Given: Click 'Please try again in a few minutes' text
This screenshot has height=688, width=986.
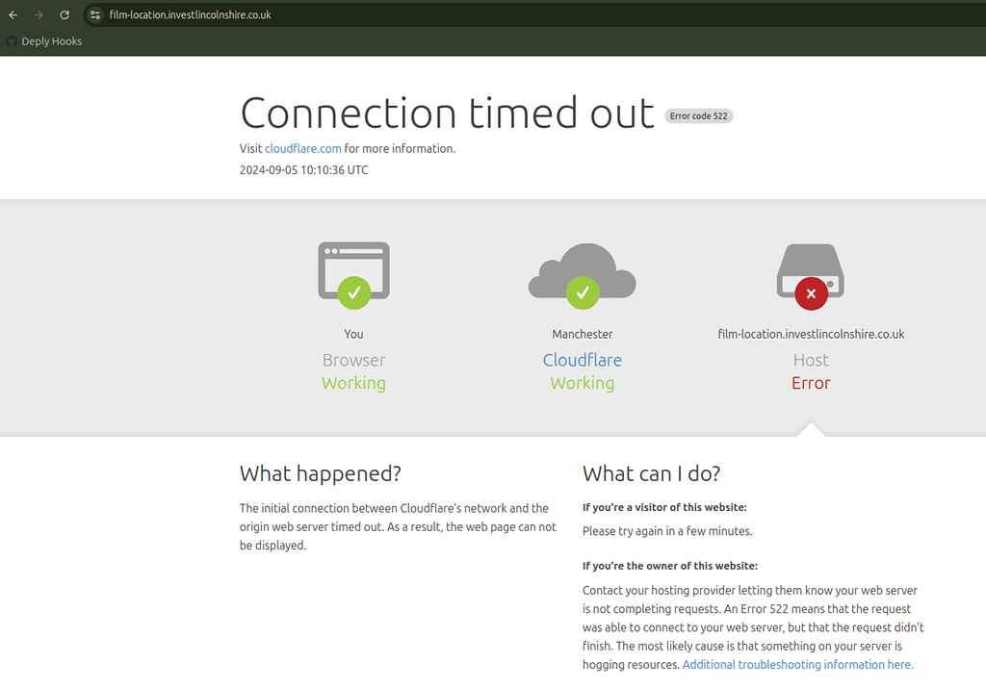Looking at the screenshot, I should [667, 531].
